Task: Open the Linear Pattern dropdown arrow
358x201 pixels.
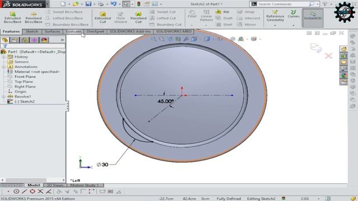Action: tap(206, 25)
